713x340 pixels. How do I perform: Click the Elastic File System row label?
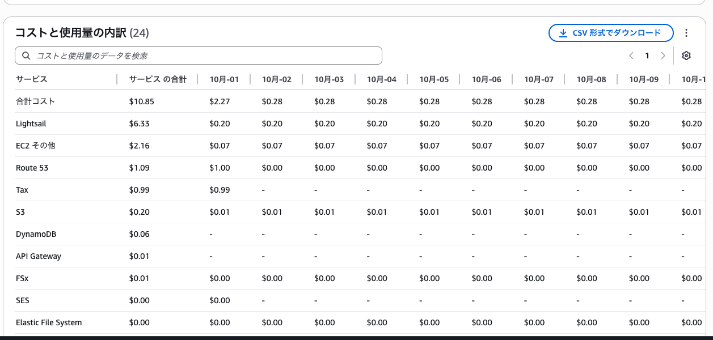tap(49, 322)
